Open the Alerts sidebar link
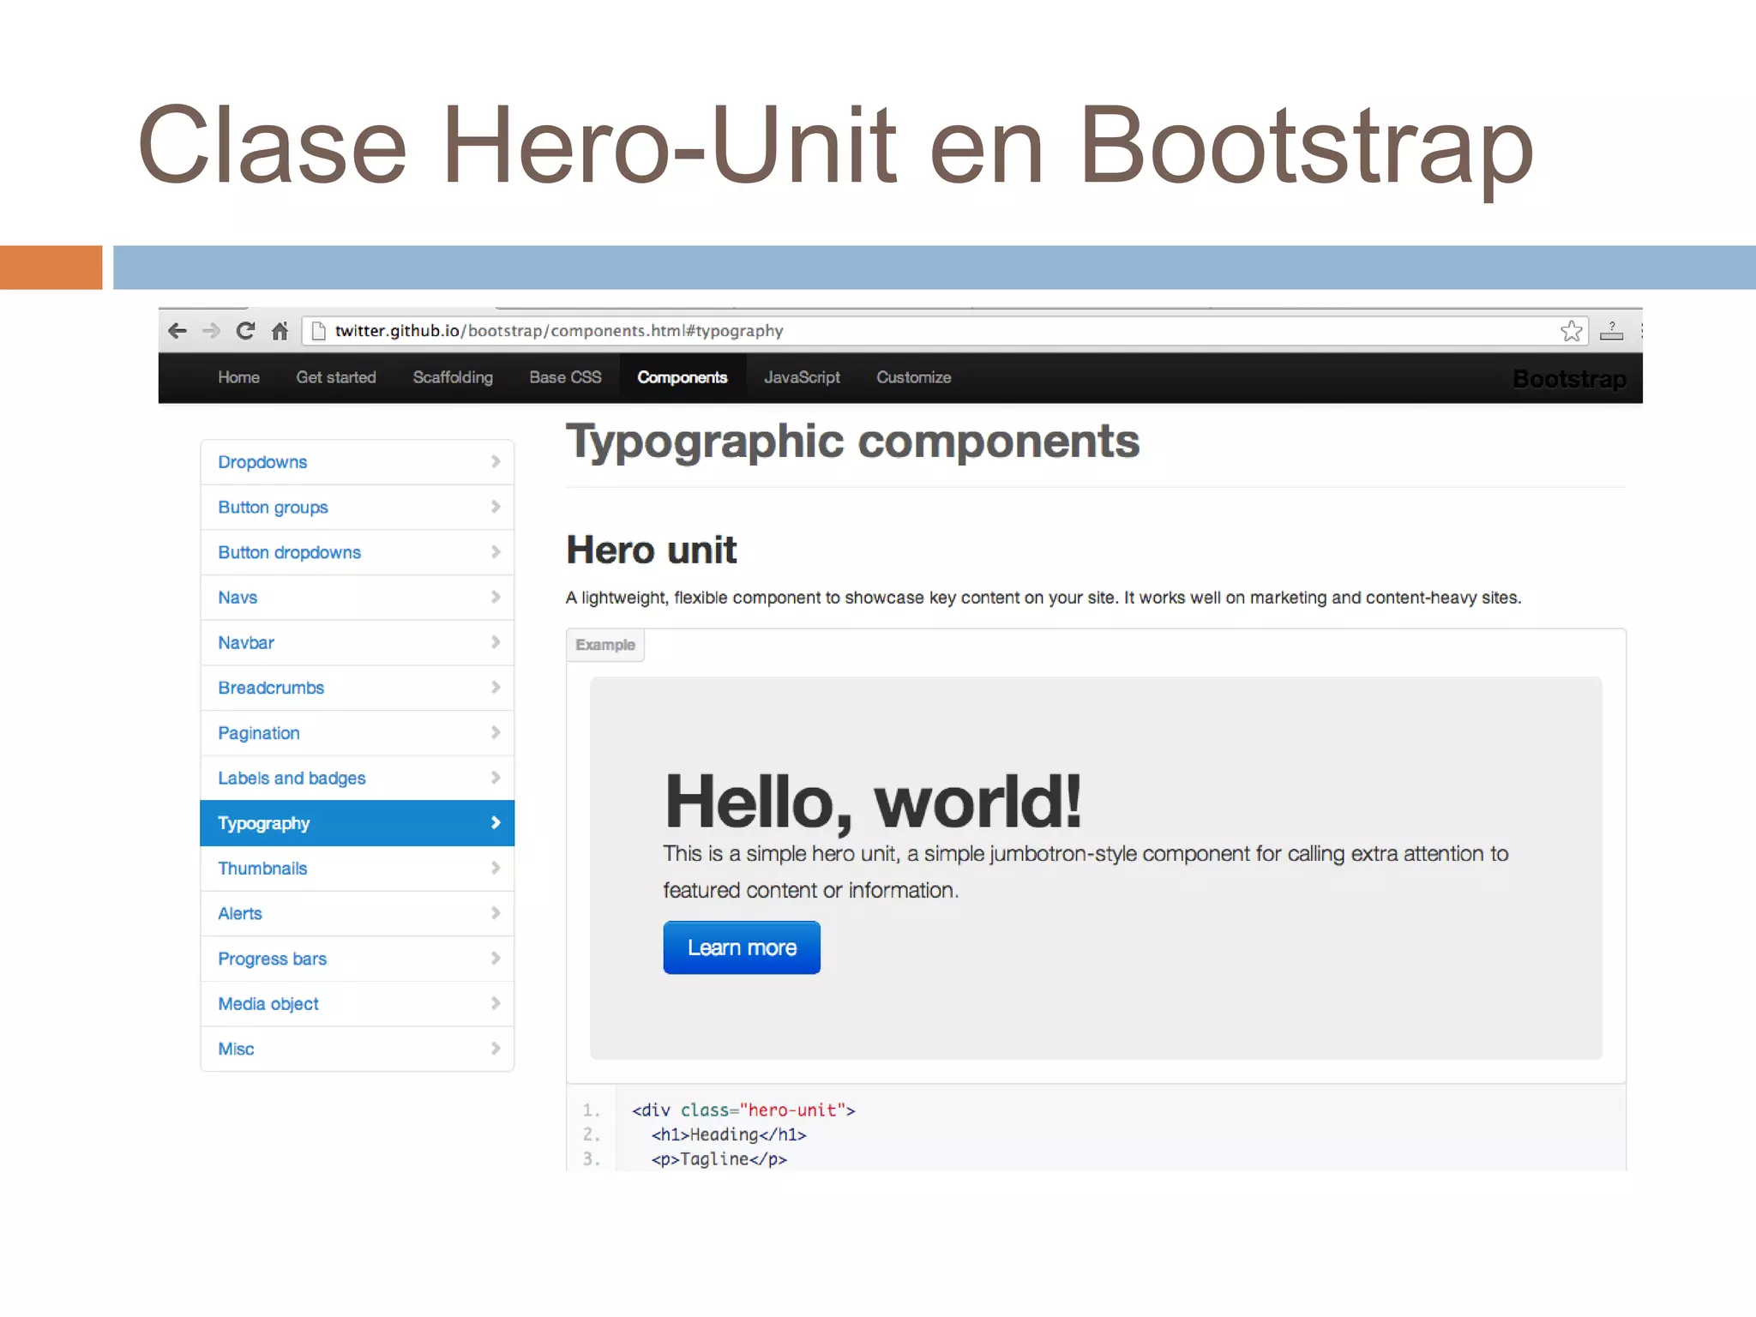Viewport: 1756px width, 1317px height. [357, 914]
